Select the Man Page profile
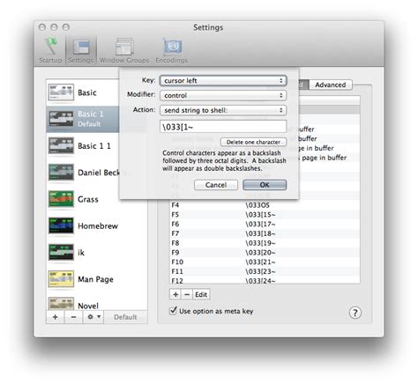 coord(97,279)
